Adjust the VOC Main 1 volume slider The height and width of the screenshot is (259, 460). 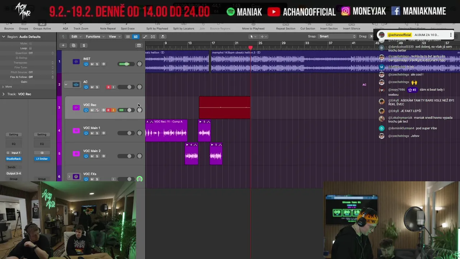[126, 133]
